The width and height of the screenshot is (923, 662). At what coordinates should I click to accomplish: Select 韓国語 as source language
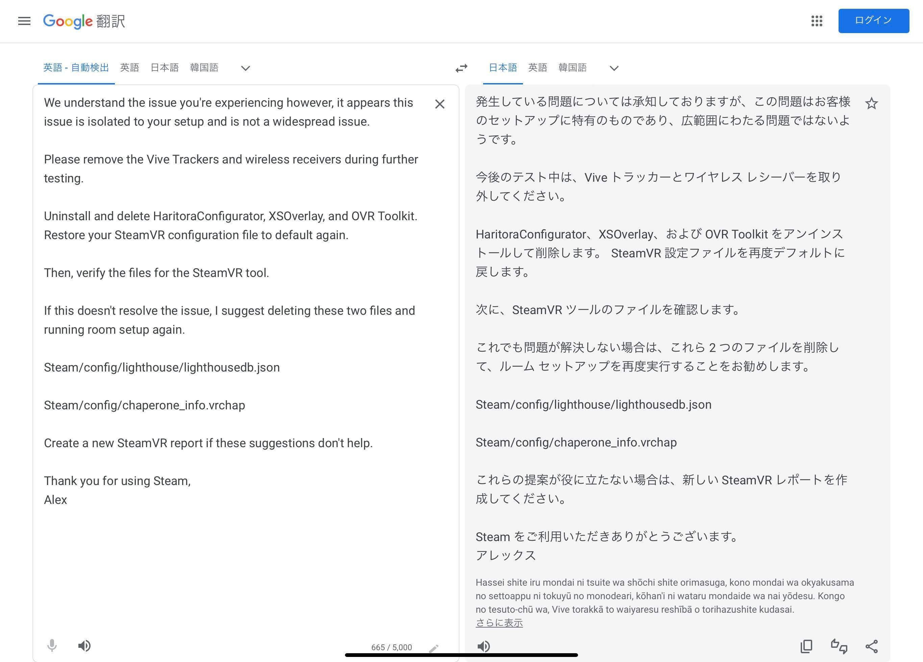tap(204, 68)
